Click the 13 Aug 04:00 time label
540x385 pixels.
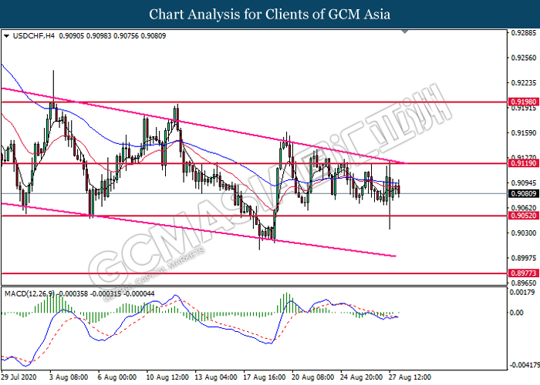click(216, 377)
